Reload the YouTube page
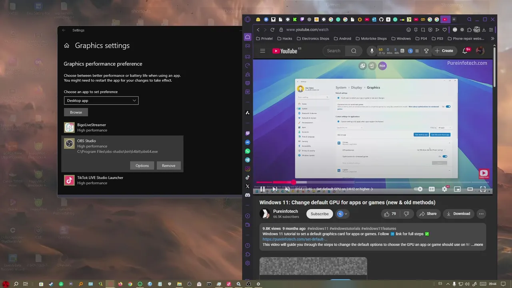The image size is (512, 288). [272, 30]
